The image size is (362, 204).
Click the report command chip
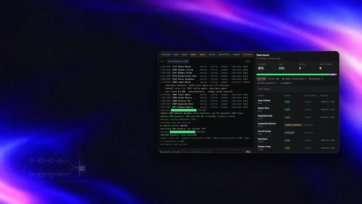[x=237, y=54]
